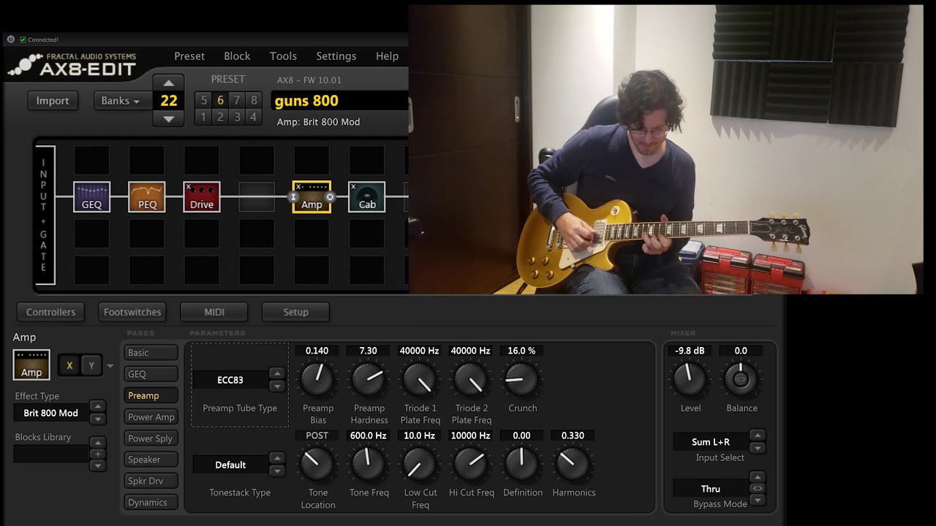Viewport: 936px width, 526px height.
Task: Select scene 2
Action: tap(220, 117)
